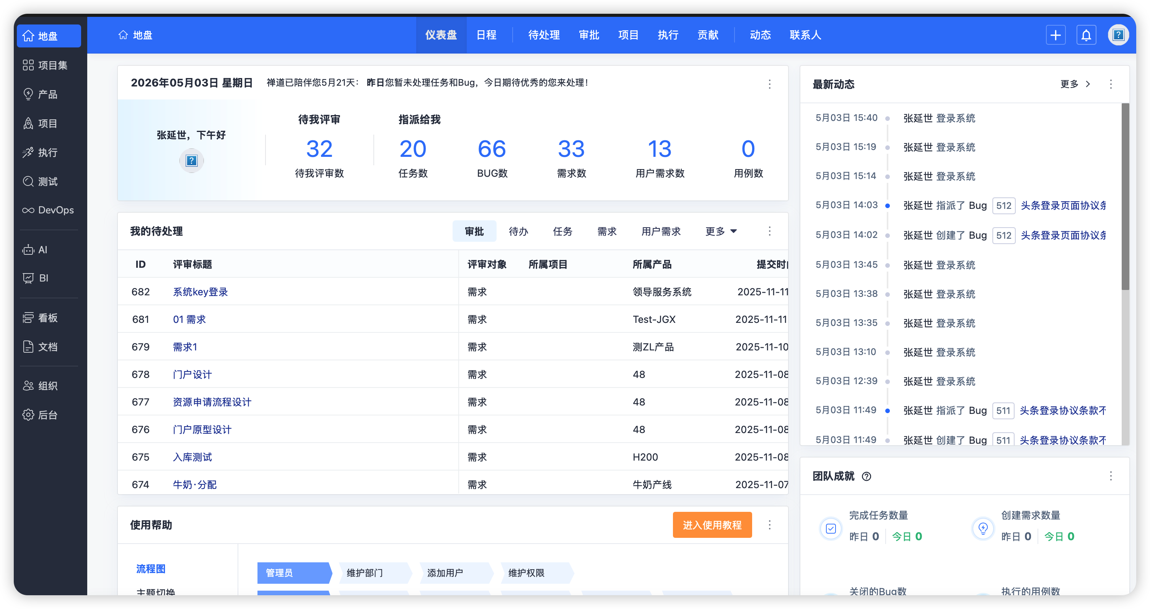Open the welcome block options menu
Screen dimensions: 1150x609
770,84
